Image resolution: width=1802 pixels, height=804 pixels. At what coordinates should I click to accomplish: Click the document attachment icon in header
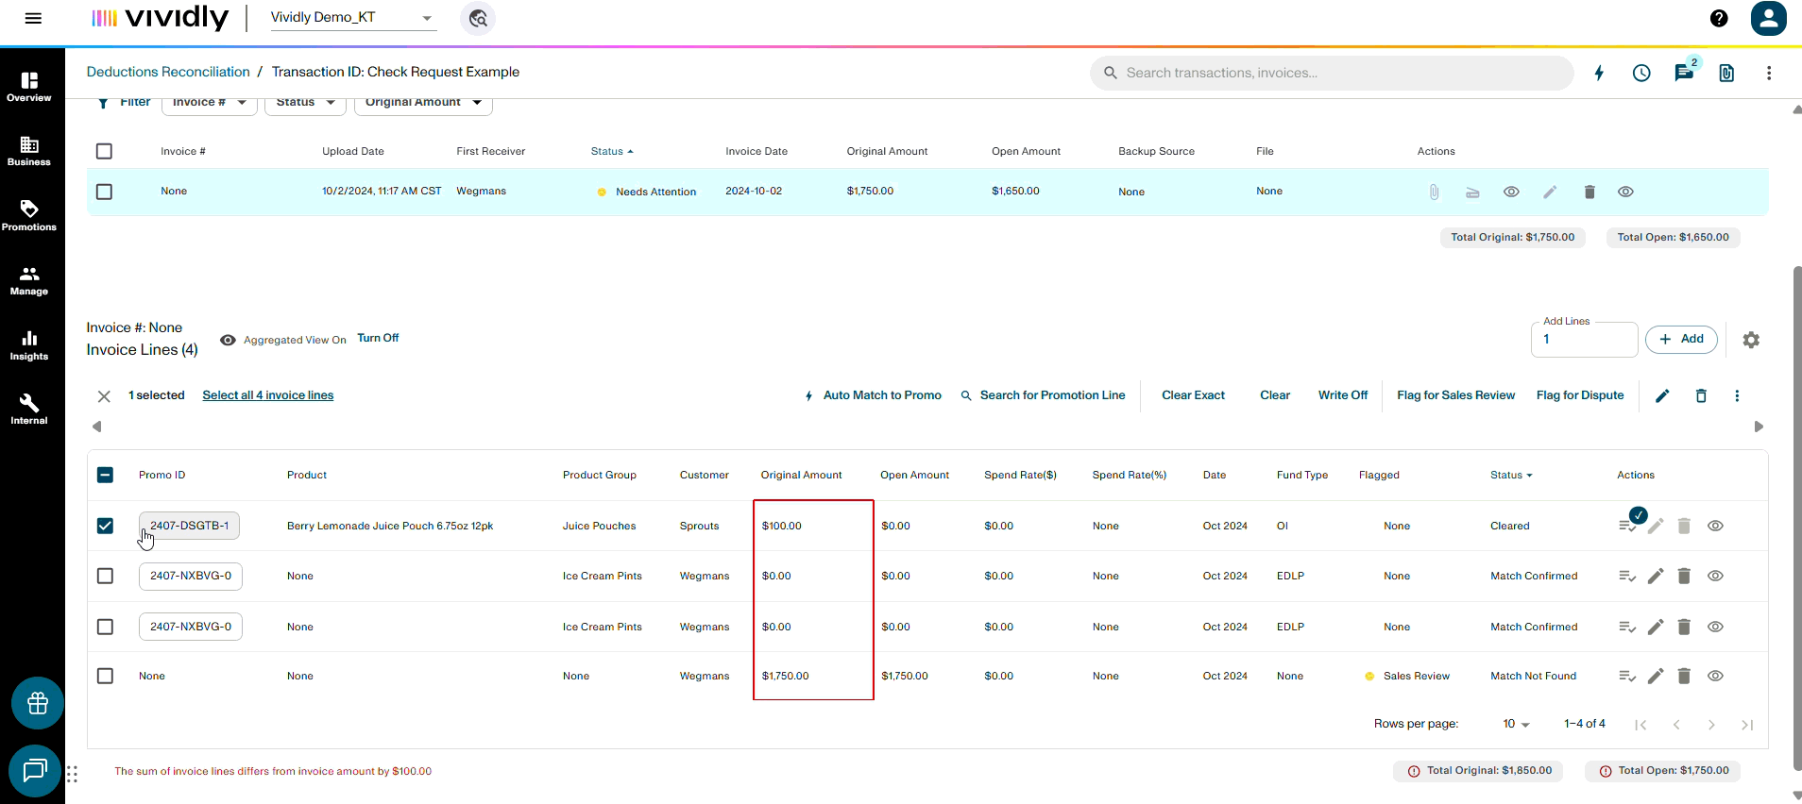tap(1726, 73)
